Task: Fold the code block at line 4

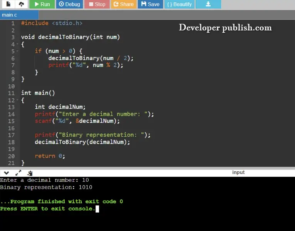Action: 17,44
